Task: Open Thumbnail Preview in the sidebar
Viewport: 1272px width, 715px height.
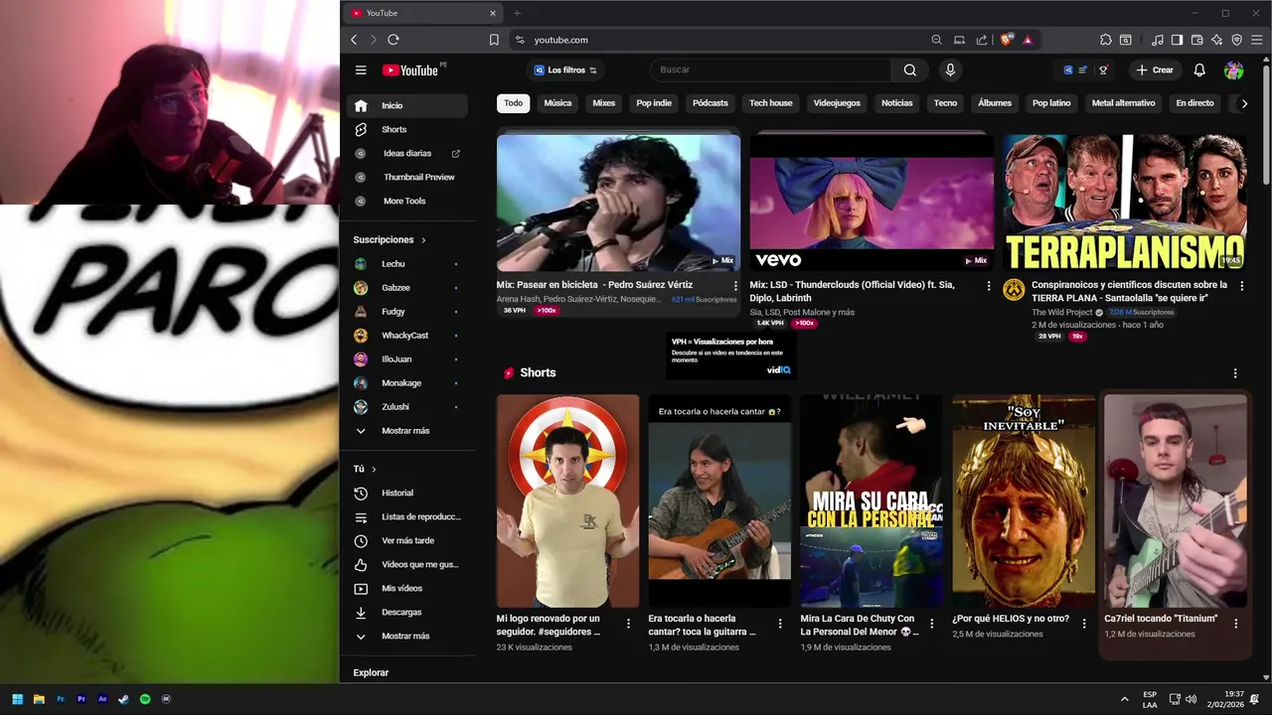Action: 406,177
